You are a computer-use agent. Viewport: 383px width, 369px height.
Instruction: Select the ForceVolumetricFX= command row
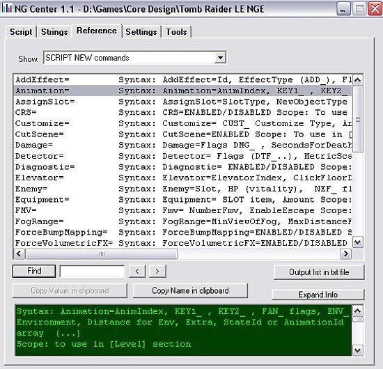coord(183,243)
